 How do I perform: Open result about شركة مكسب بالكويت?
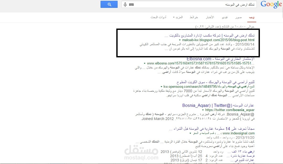(x=209, y=35)
